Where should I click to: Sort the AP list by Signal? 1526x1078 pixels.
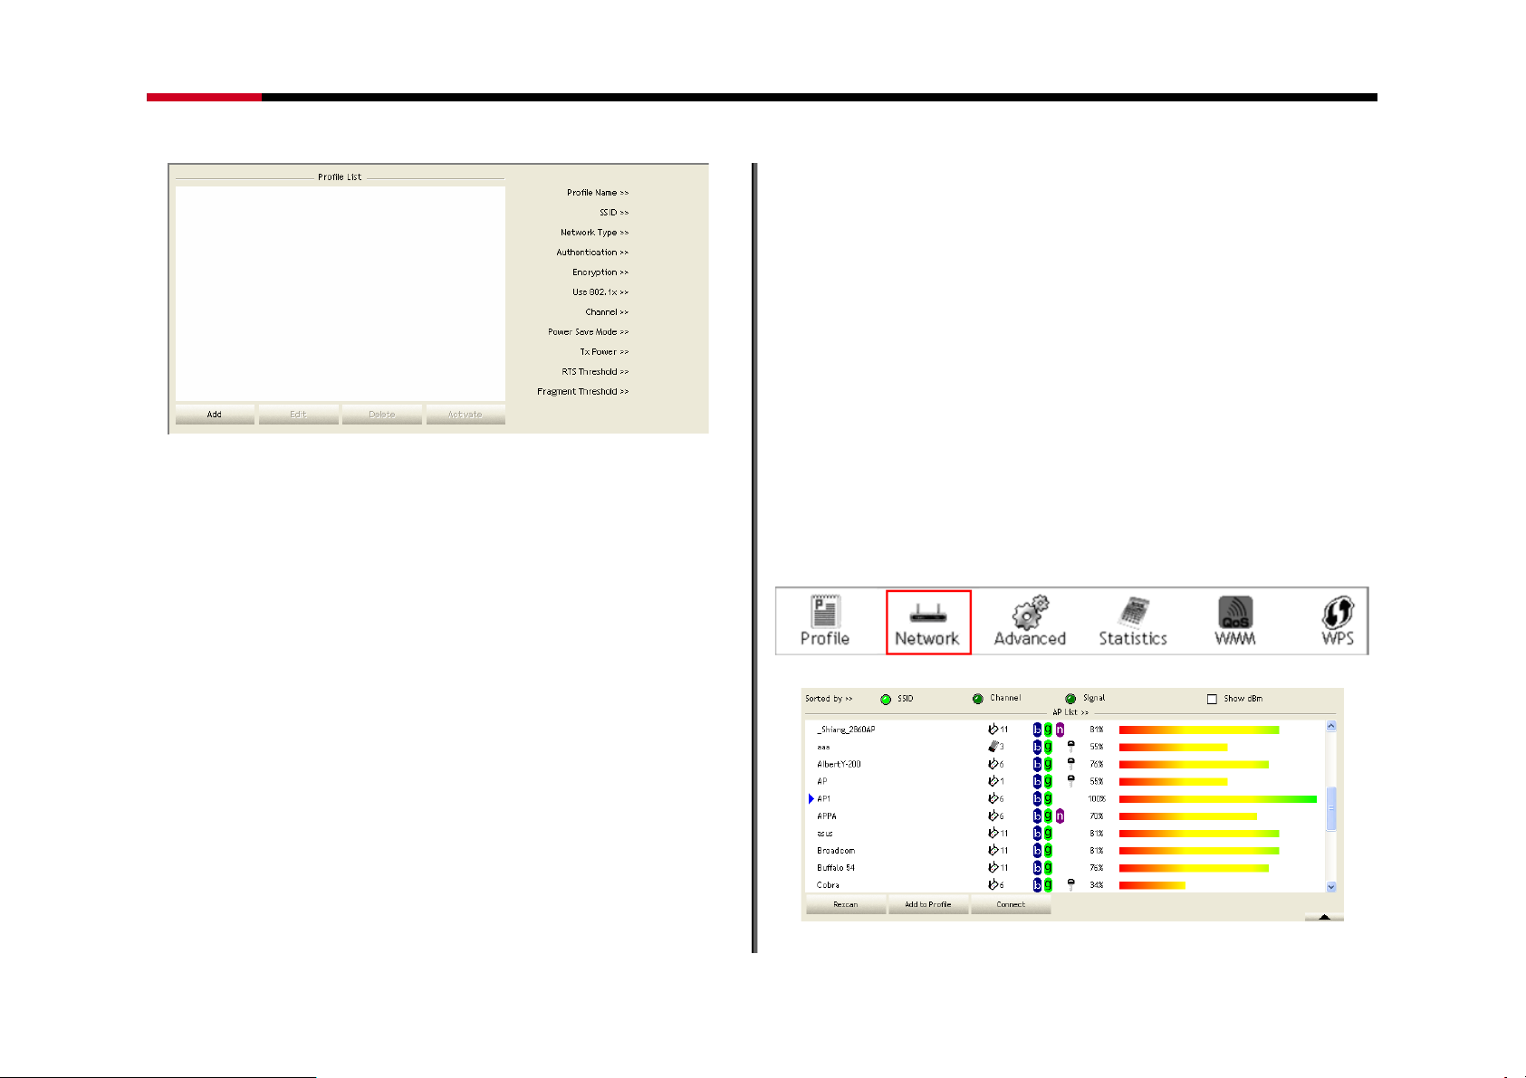click(1070, 699)
